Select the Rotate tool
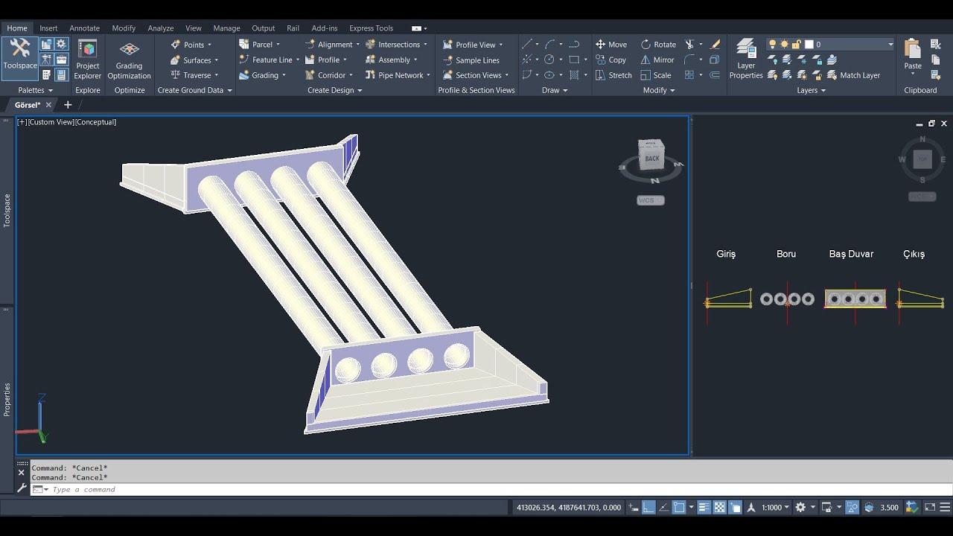This screenshot has height=536, width=953. (x=658, y=45)
